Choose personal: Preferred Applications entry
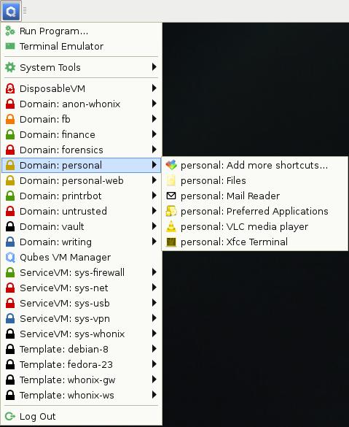The image size is (349, 427). click(255, 212)
